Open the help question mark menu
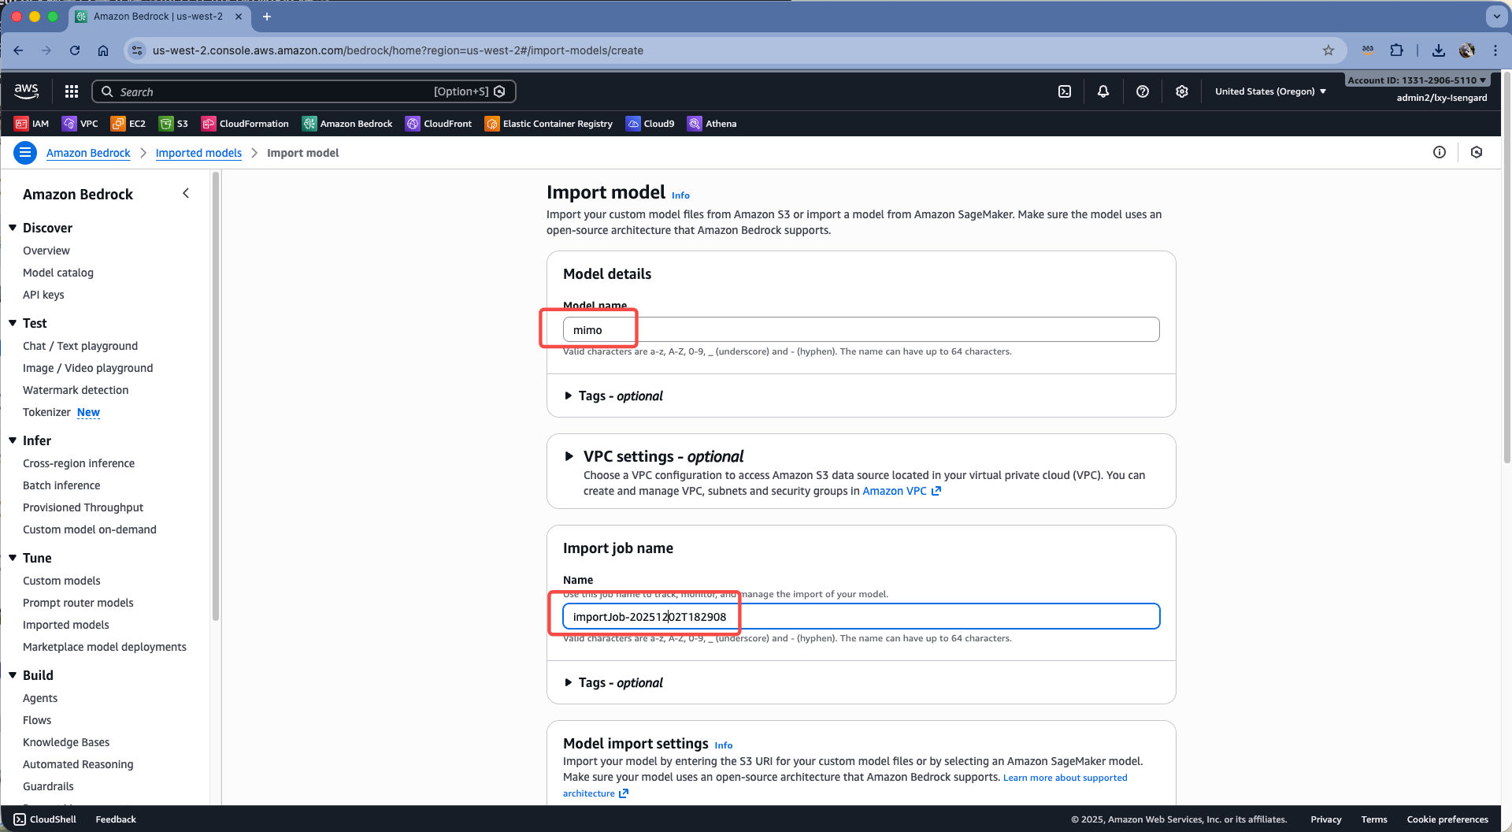 1143,91
